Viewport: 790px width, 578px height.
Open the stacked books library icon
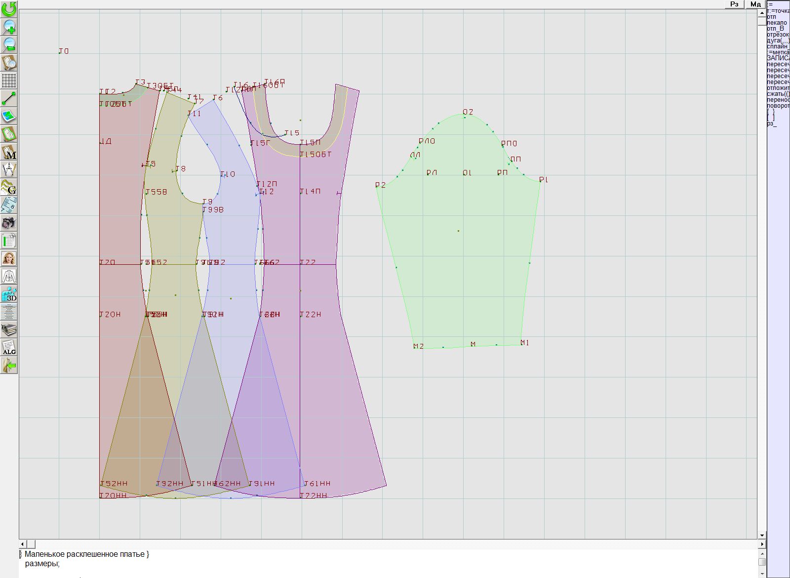tap(9, 329)
